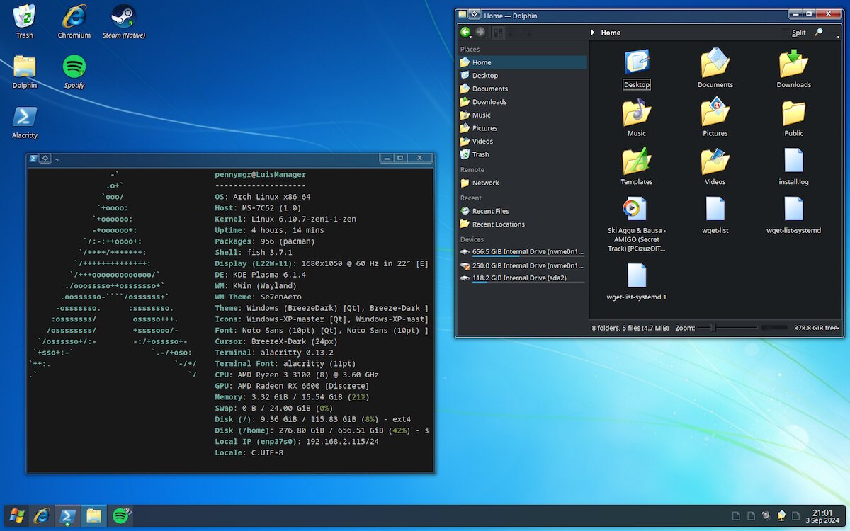The width and height of the screenshot is (850, 531).
Task: Expand the breadcrumb arrow before Home
Action: coord(593,33)
